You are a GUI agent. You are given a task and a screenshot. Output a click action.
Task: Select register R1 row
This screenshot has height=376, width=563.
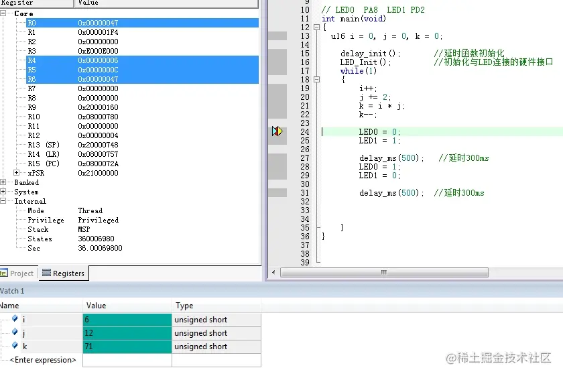(x=143, y=32)
